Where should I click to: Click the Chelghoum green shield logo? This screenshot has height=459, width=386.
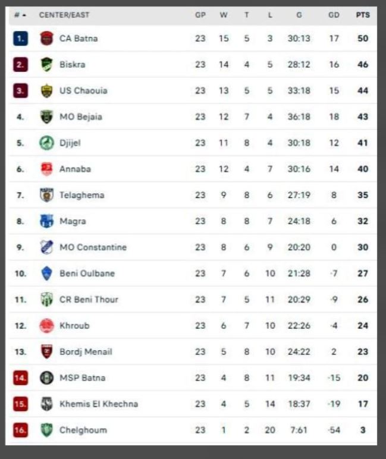(46, 430)
